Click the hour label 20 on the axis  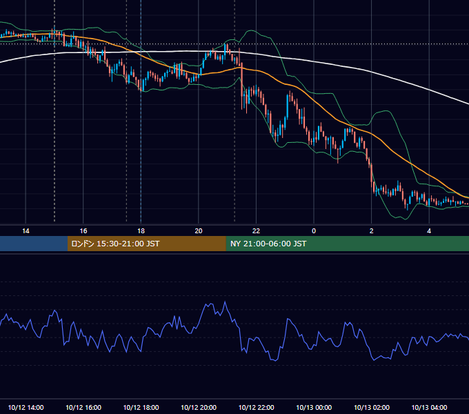pyautogui.click(x=199, y=231)
